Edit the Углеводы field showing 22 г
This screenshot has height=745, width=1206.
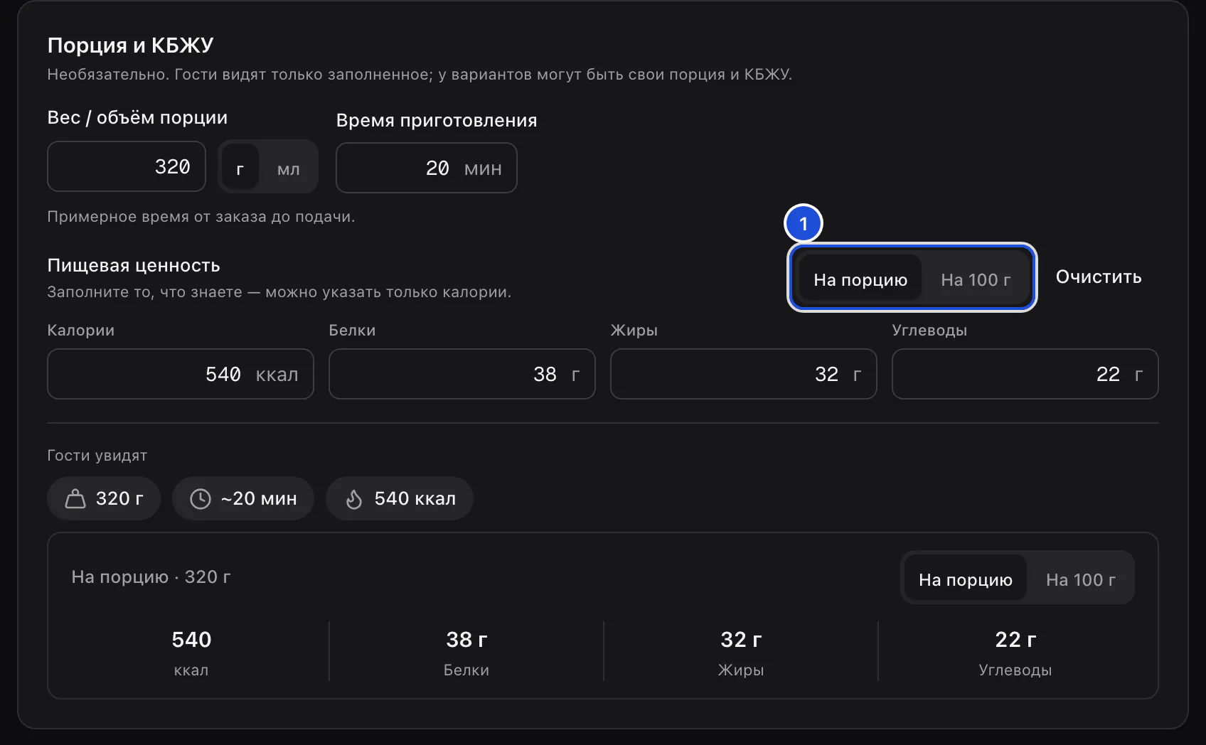(1025, 374)
